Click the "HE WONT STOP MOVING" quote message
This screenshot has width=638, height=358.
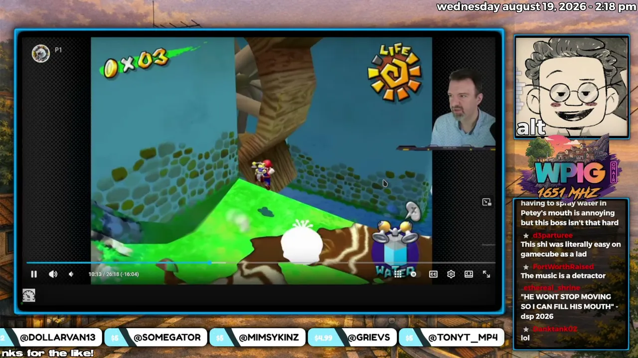point(569,307)
